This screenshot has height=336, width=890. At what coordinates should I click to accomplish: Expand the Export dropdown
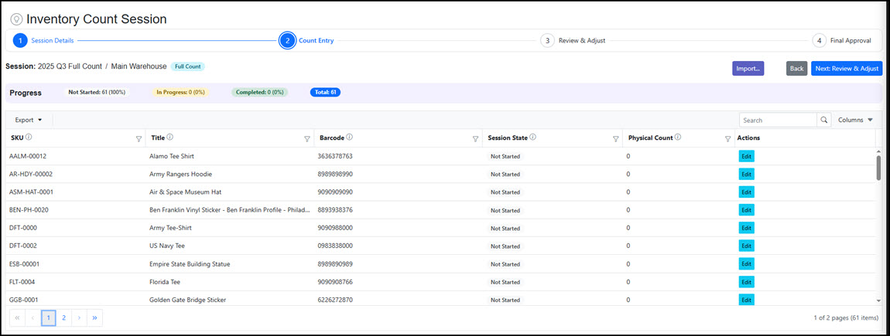pyautogui.click(x=29, y=120)
